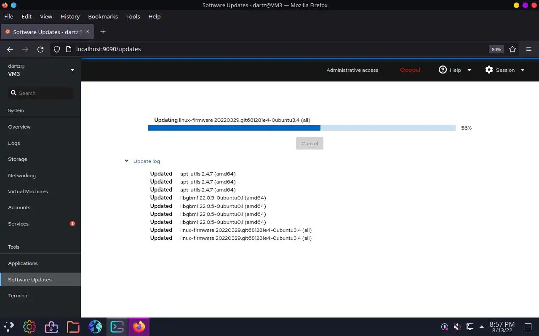
Task: Click the Services red alert badge
Action: point(72,223)
